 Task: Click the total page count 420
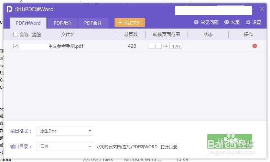[132, 46]
